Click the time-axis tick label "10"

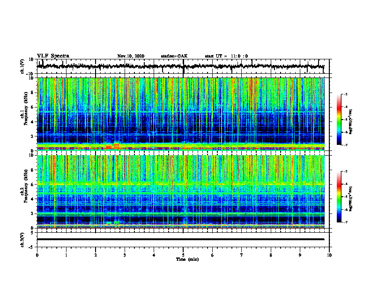click(x=329, y=255)
